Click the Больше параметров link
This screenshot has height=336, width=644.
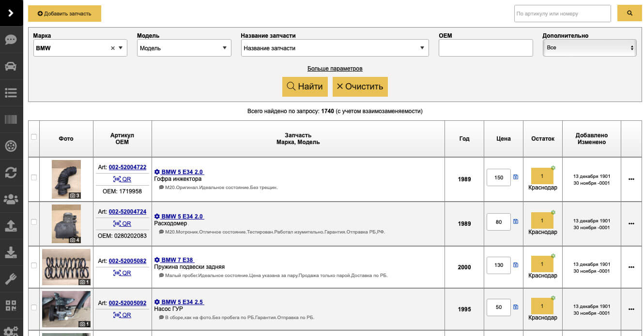click(x=335, y=69)
